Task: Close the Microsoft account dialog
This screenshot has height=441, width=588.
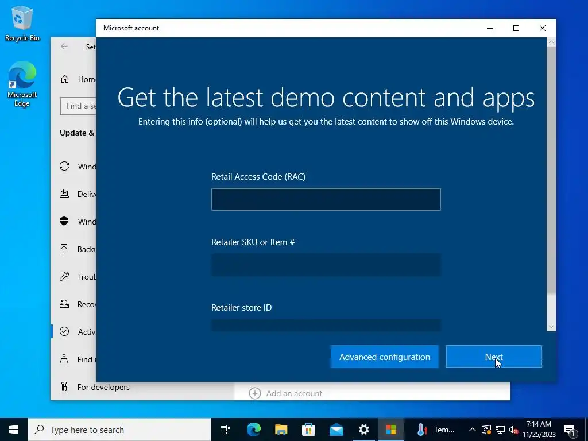Action: [x=542, y=28]
